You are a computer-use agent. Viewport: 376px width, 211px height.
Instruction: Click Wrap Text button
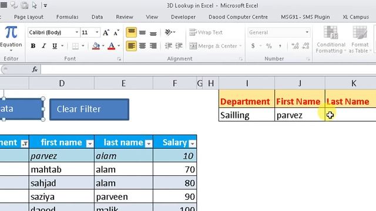206,32
